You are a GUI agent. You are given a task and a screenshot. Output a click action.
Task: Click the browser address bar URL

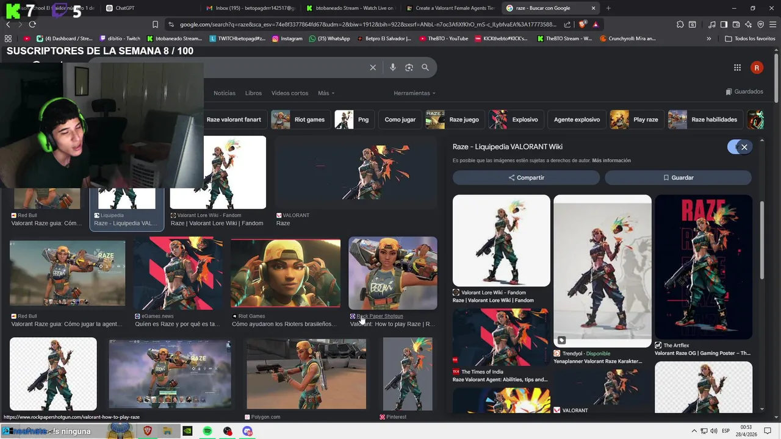click(368, 24)
